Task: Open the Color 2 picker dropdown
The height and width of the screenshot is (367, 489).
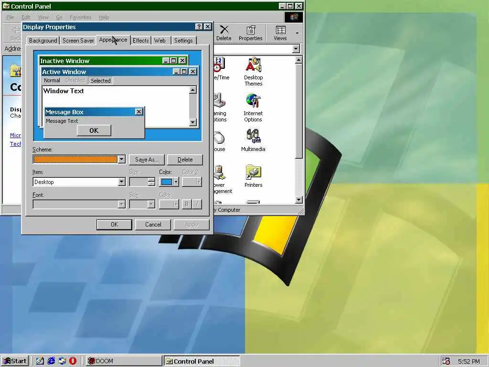Action: (x=192, y=182)
